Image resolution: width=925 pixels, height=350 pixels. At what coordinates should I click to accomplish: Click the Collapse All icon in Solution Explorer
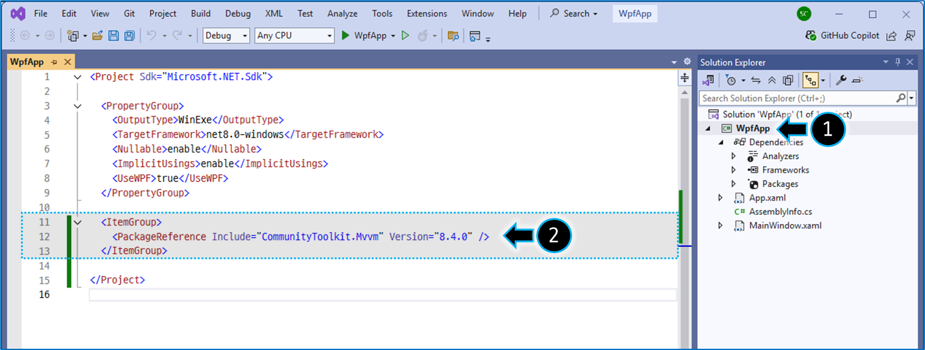tap(772, 80)
